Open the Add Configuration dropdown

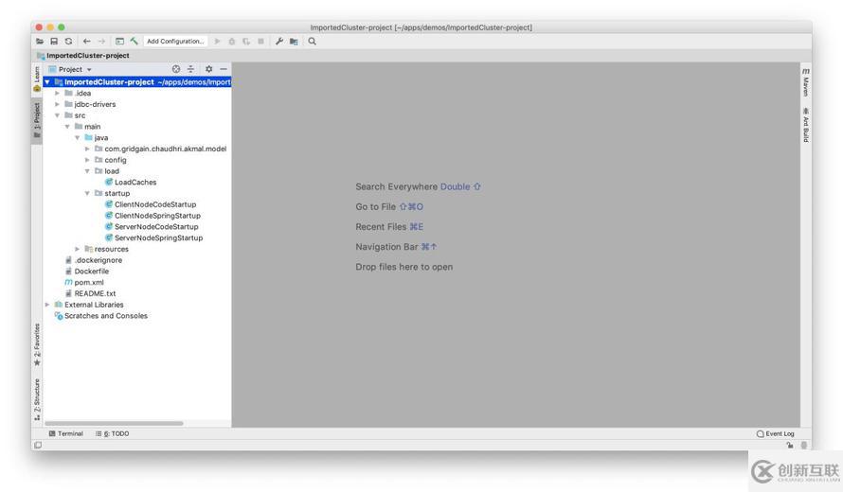pos(175,42)
